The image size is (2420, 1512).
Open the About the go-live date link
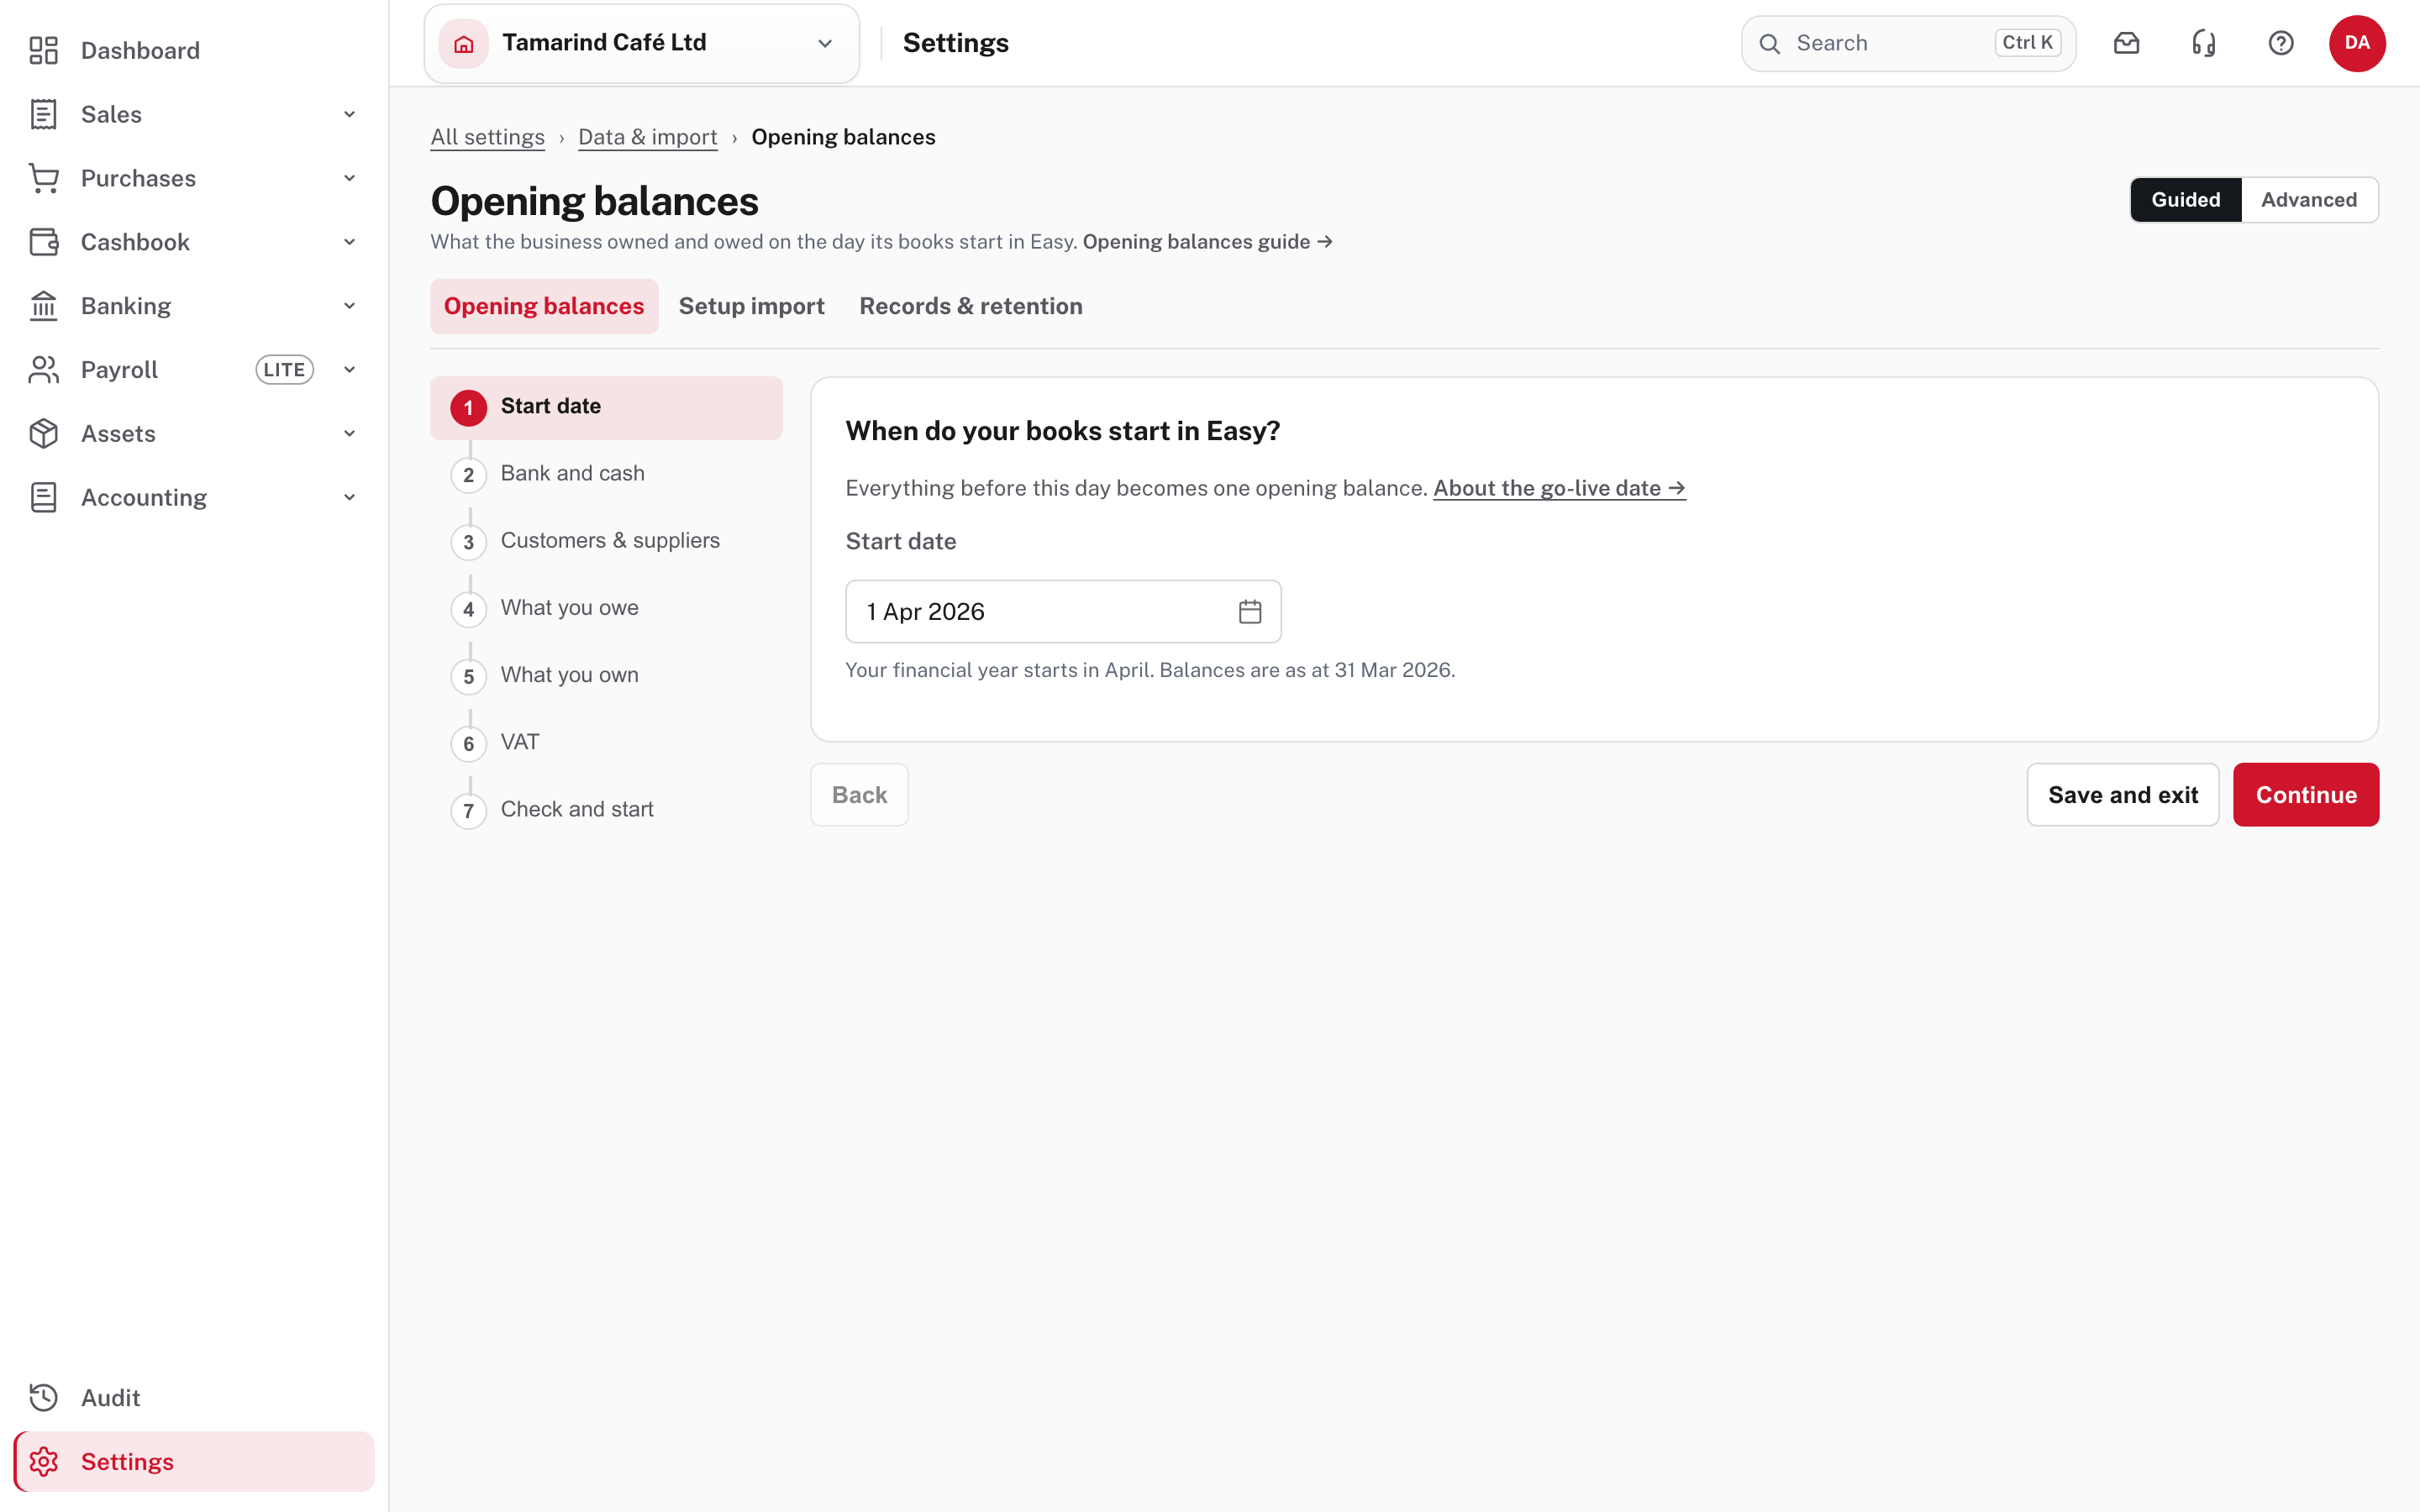(x=1559, y=488)
